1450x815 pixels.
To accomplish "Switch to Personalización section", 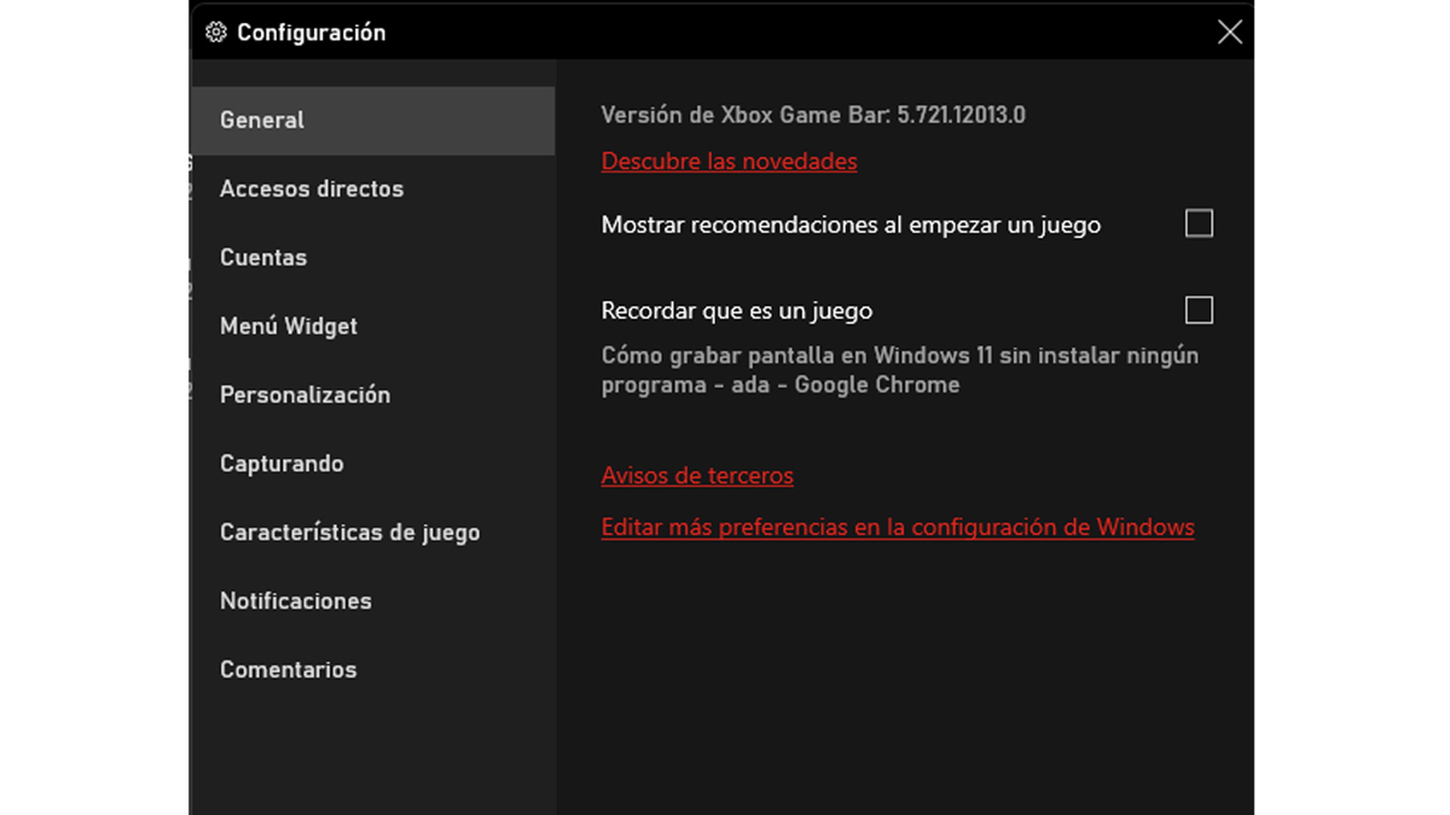I will 373,395.
